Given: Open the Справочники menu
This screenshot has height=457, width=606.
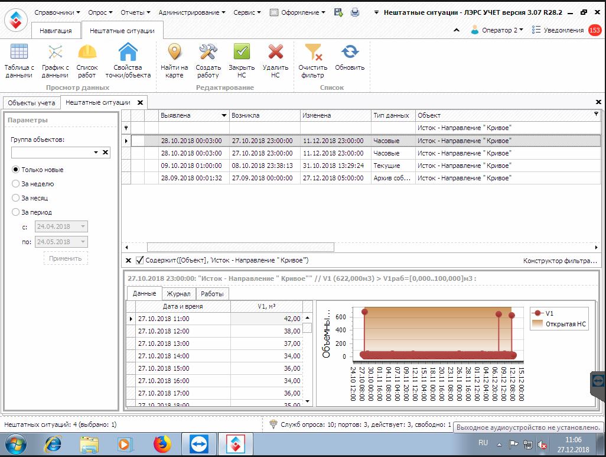Looking at the screenshot, I should point(57,12).
